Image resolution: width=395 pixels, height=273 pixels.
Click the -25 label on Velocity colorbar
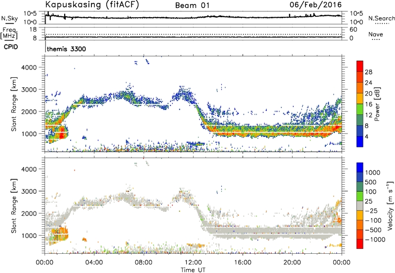(371, 211)
